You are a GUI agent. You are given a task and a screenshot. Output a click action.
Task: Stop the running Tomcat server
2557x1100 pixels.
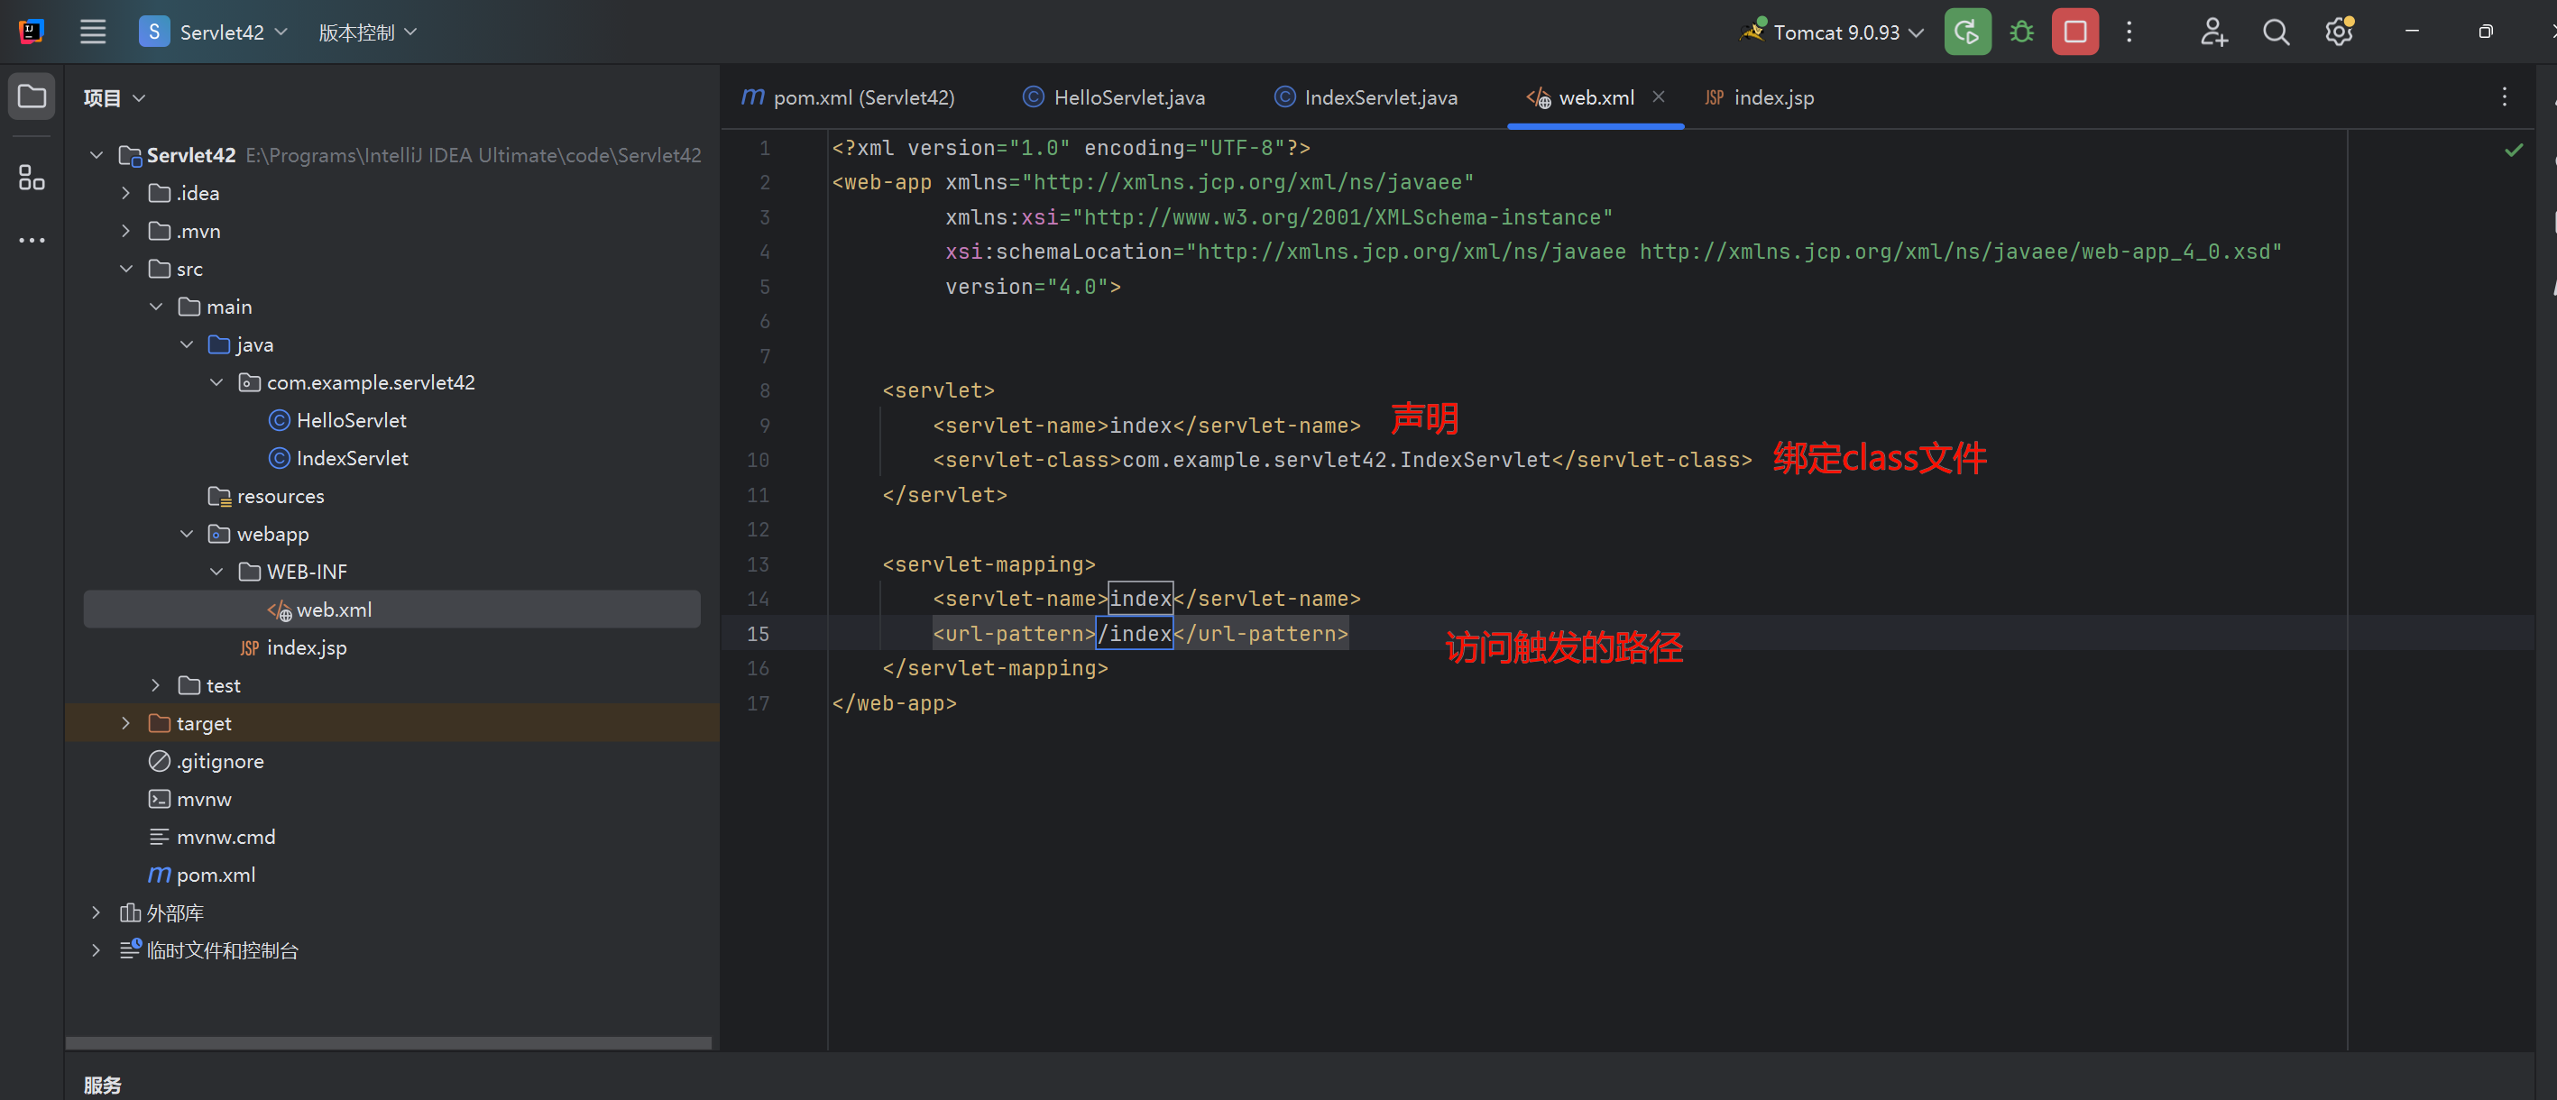pyautogui.click(x=2074, y=32)
